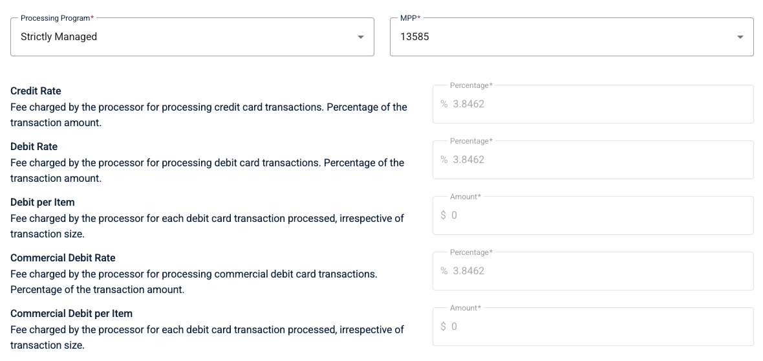Click the $ symbol in Commercial Debit per Item field
The image size is (763, 361).
tap(444, 327)
